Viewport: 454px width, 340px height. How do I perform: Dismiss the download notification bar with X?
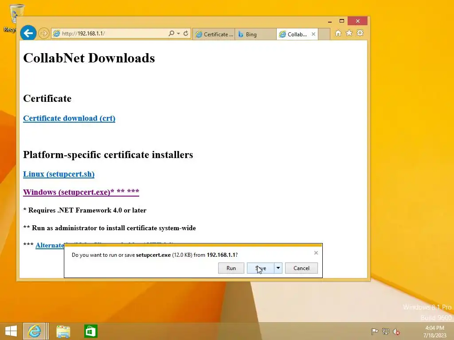pyautogui.click(x=316, y=253)
